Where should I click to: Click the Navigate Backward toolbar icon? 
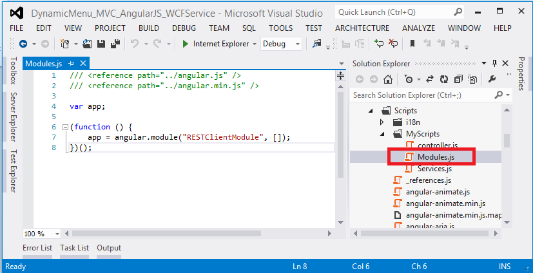[x=23, y=44]
